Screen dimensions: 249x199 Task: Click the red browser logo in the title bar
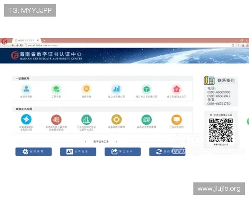coord(5,41)
